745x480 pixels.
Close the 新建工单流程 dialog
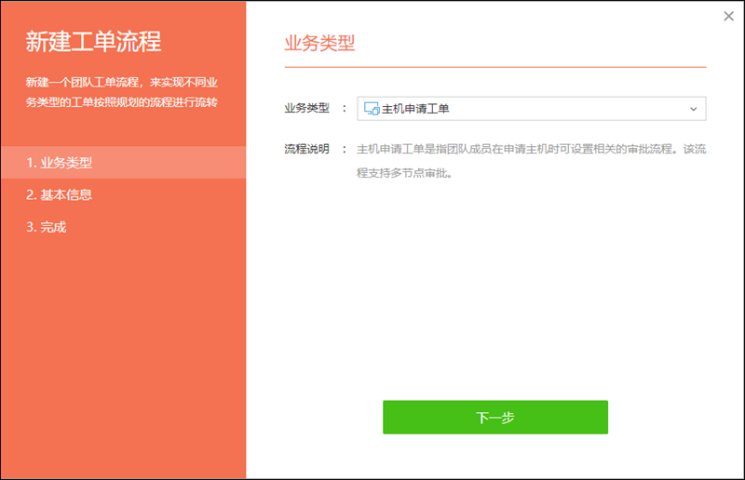coord(728,16)
